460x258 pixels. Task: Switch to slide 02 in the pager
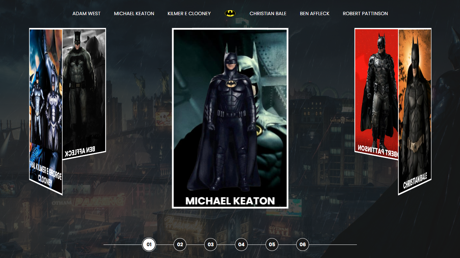tap(180, 245)
